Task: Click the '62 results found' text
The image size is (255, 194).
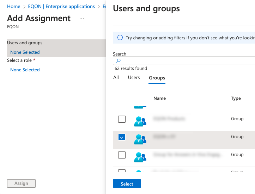Action: coord(131,69)
